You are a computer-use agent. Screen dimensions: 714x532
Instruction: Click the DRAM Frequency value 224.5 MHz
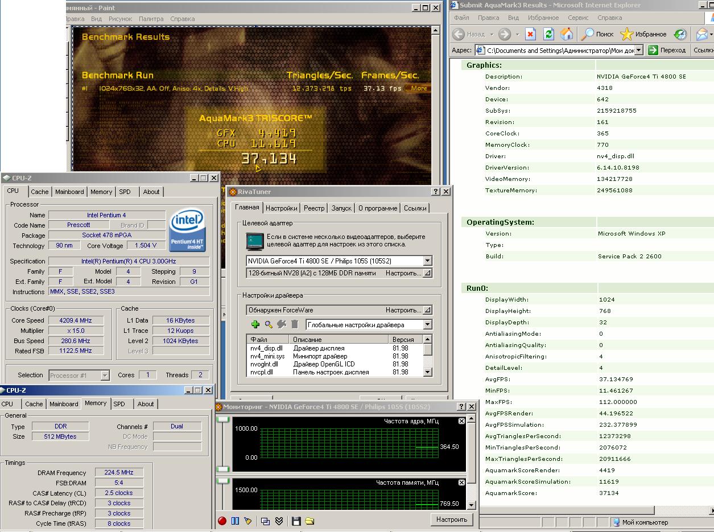coord(119,473)
